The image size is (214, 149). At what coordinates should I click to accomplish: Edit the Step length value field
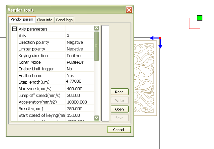coord(79,81)
